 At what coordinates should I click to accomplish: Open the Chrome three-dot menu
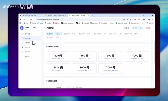(x=152, y=20)
